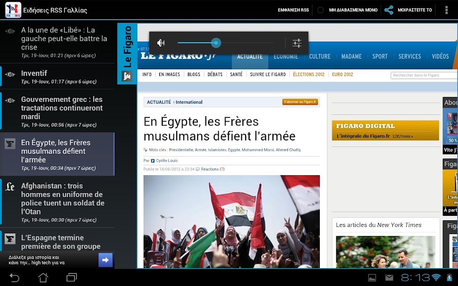Adjust the volume slider handle
The height and width of the screenshot is (286, 458).
[x=216, y=43]
